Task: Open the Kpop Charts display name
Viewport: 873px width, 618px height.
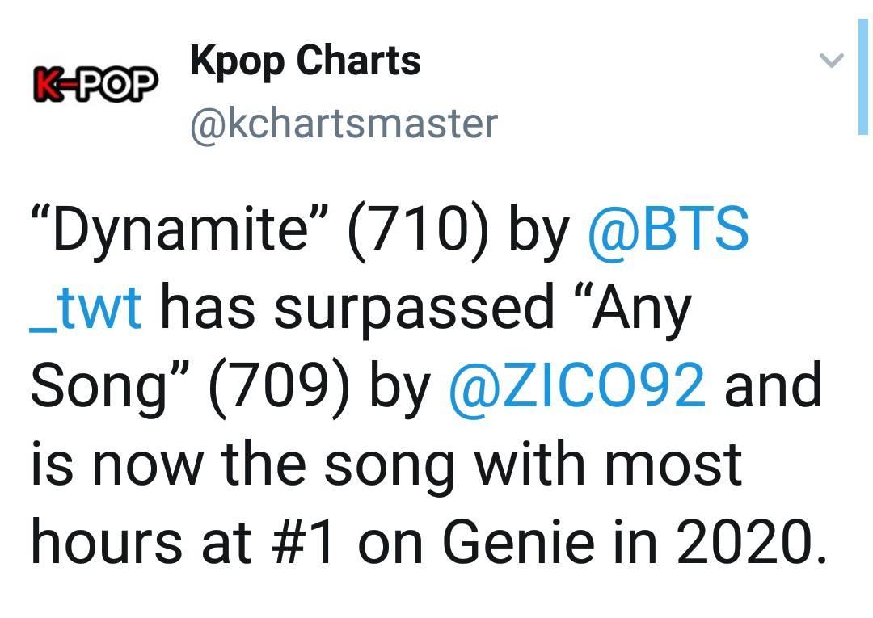Action: 305,60
